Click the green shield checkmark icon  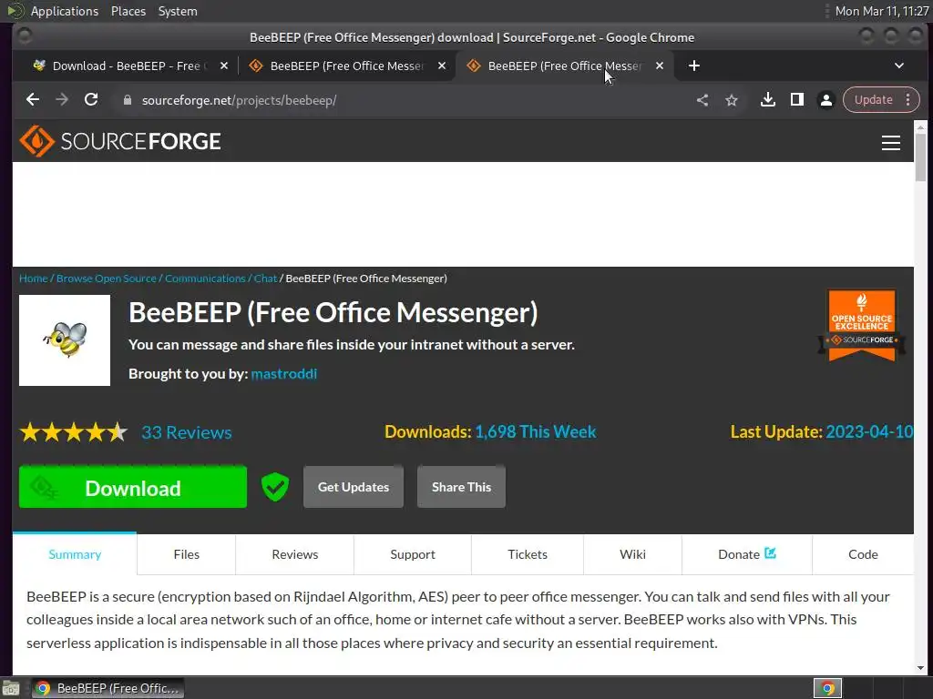tap(275, 487)
